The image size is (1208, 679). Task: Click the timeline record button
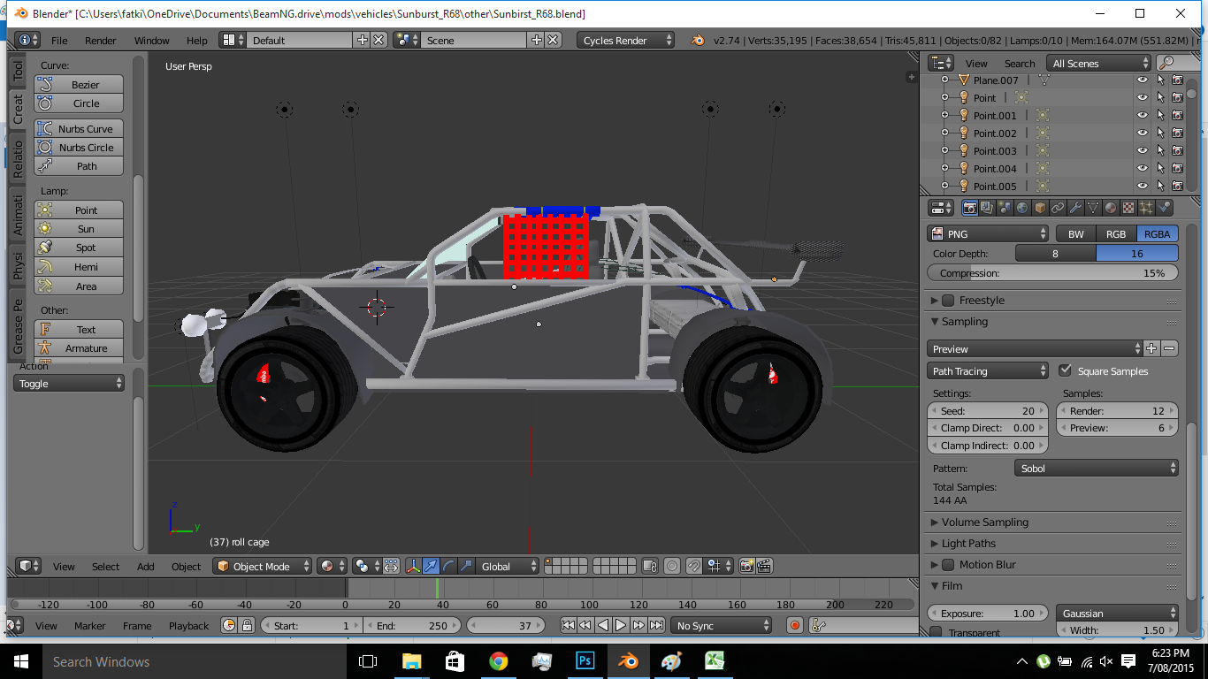tap(794, 626)
